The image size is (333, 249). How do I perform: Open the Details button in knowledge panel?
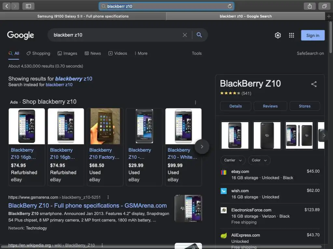pyautogui.click(x=235, y=106)
